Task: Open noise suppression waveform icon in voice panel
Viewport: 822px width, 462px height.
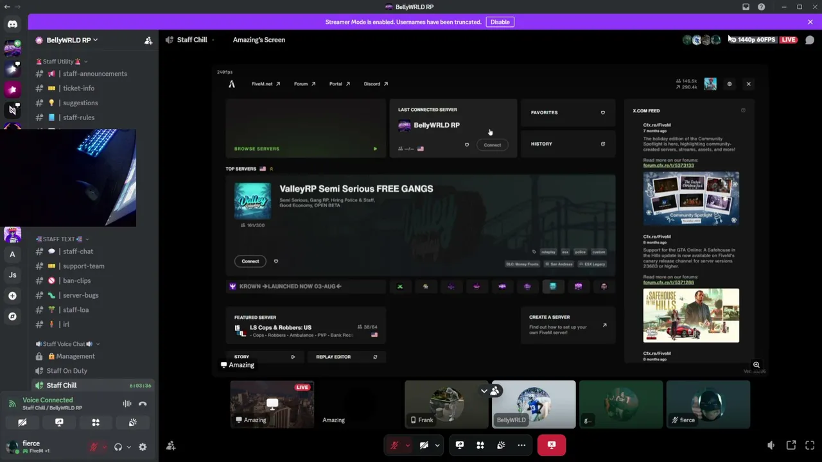Action: pyautogui.click(x=127, y=404)
